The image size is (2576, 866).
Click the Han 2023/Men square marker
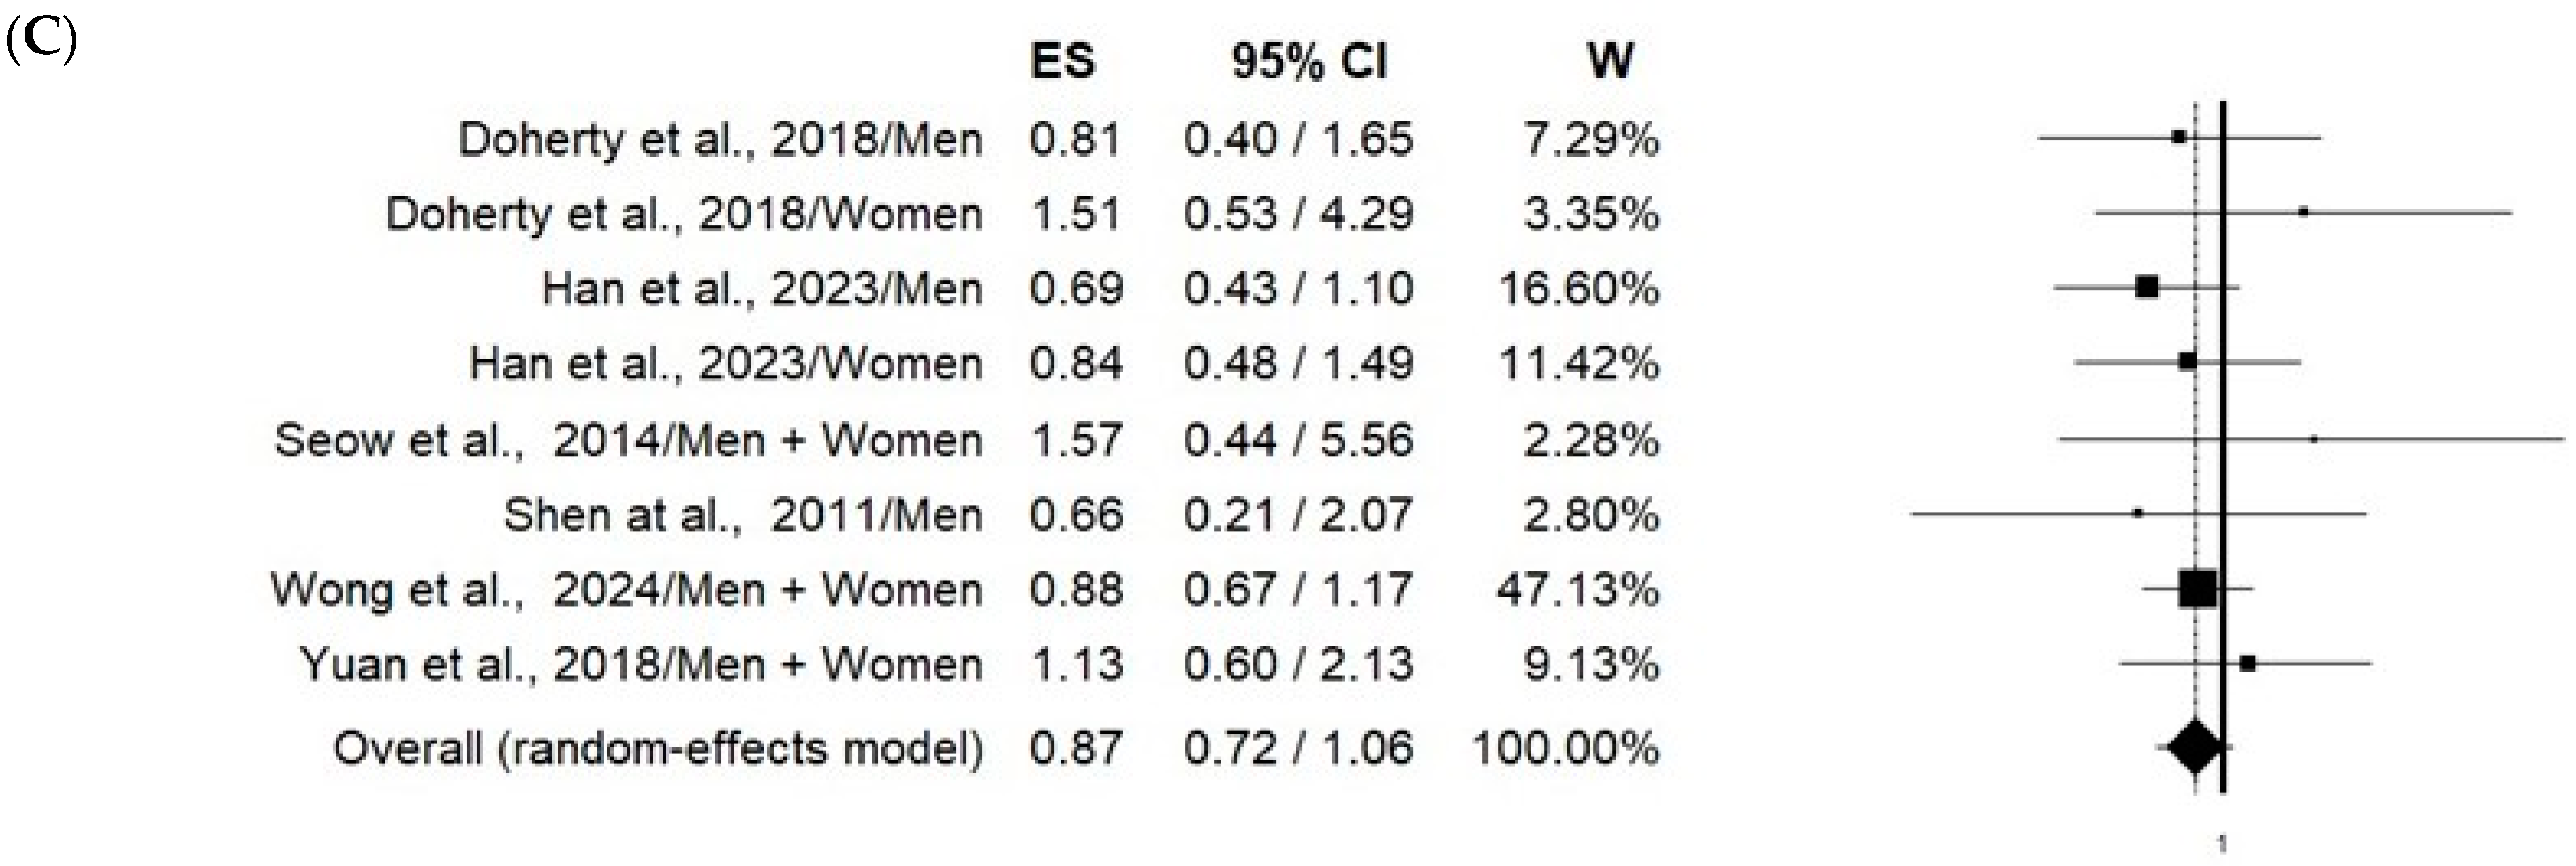[2146, 288]
